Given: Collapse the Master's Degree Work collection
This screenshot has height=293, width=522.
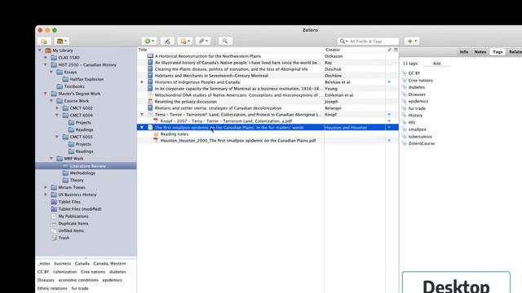Looking at the screenshot, I should click(x=46, y=94).
